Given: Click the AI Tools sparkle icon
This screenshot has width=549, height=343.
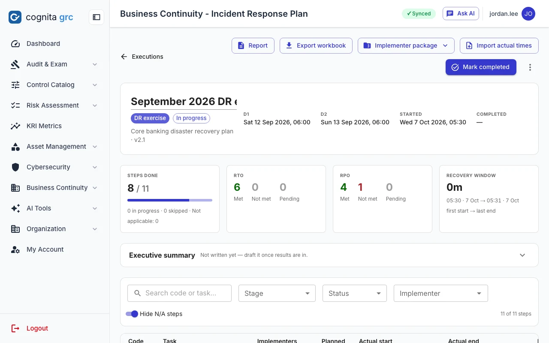Looking at the screenshot, I should (x=15, y=208).
